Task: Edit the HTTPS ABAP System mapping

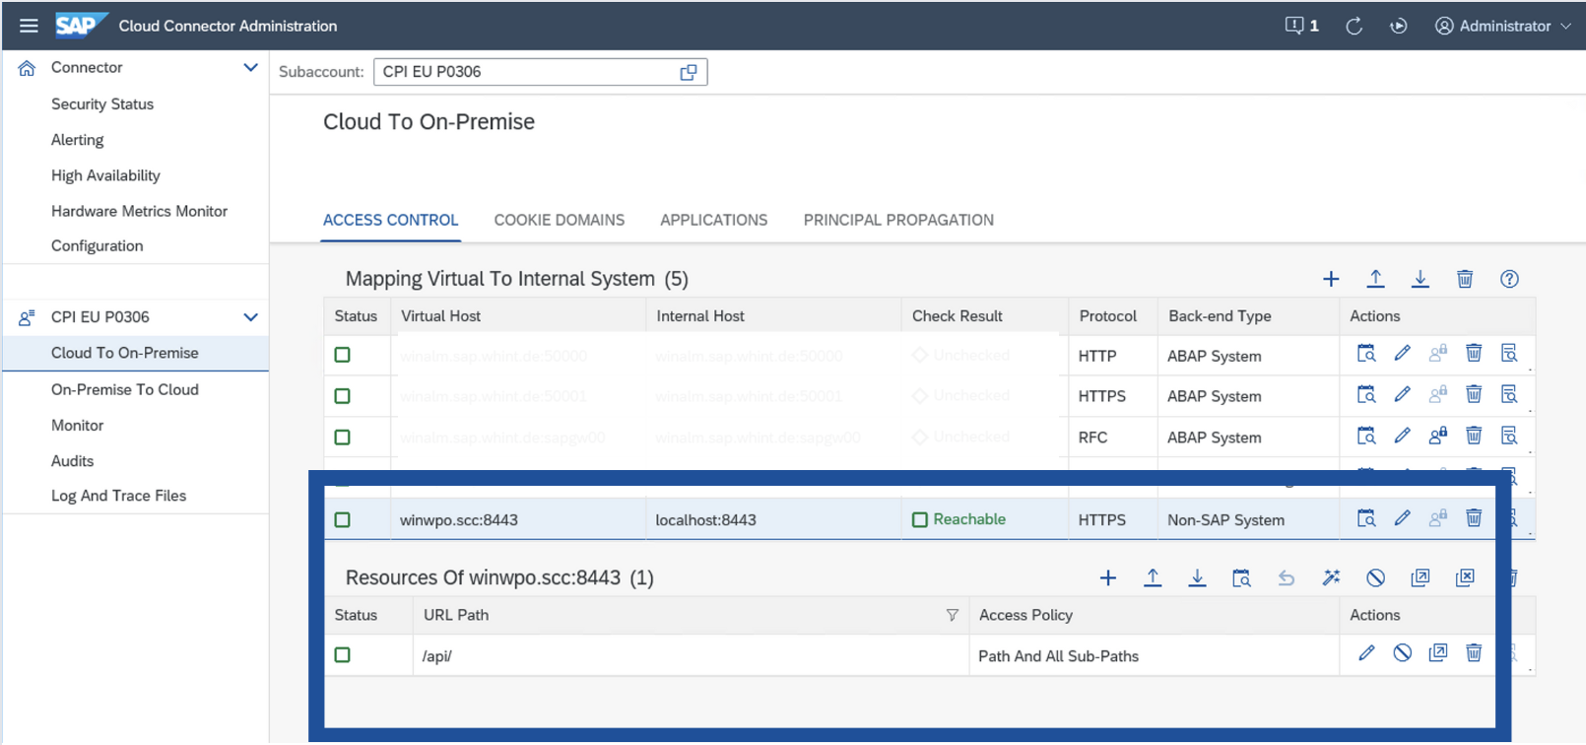Action: click(x=1402, y=395)
